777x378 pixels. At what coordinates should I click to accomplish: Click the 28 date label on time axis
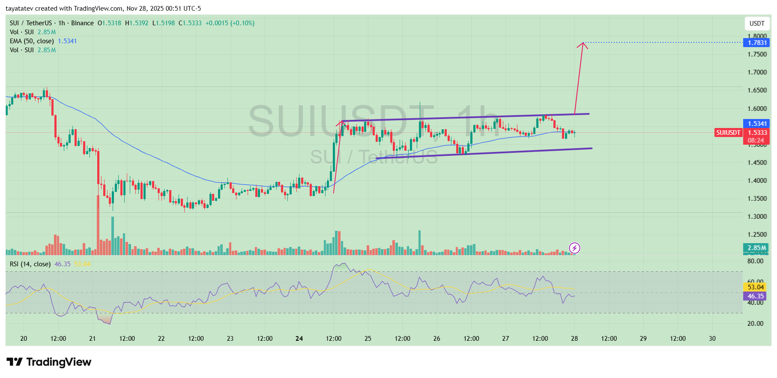pyautogui.click(x=574, y=339)
